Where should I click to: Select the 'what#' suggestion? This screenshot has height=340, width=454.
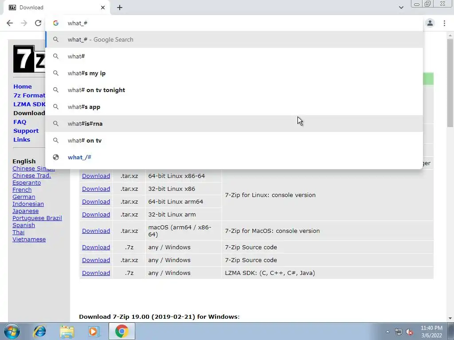point(234,56)
